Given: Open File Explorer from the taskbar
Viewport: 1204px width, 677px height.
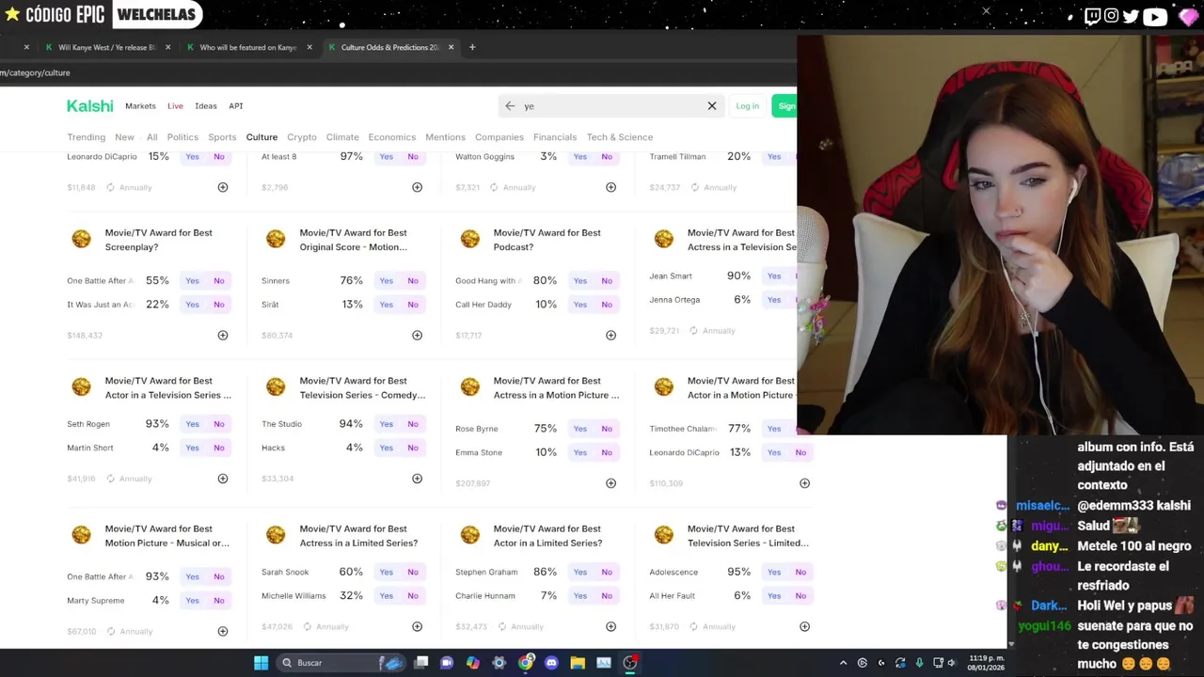Looking at the screenshot, I should pos(578,663).
